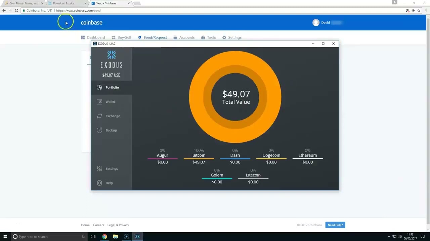Show hidden system tray icons
430x241 pixels.
point(389,237)
